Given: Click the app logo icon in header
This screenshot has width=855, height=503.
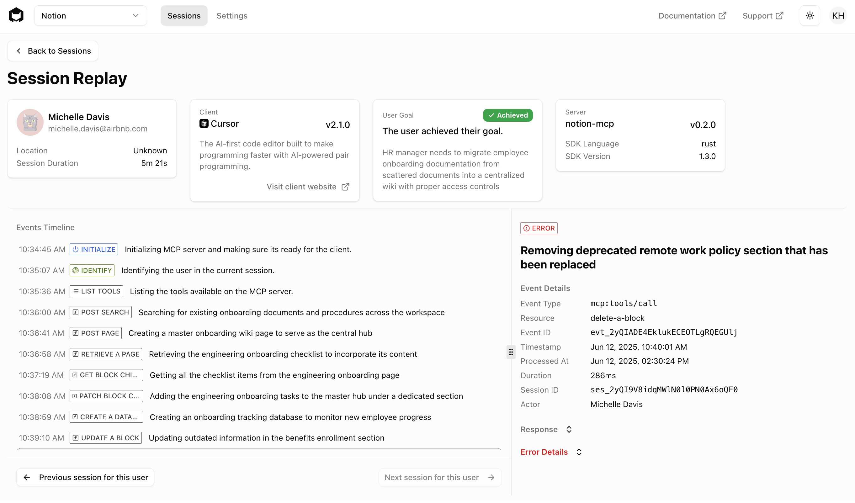Looking at the screenshot, I should (16, 16).
